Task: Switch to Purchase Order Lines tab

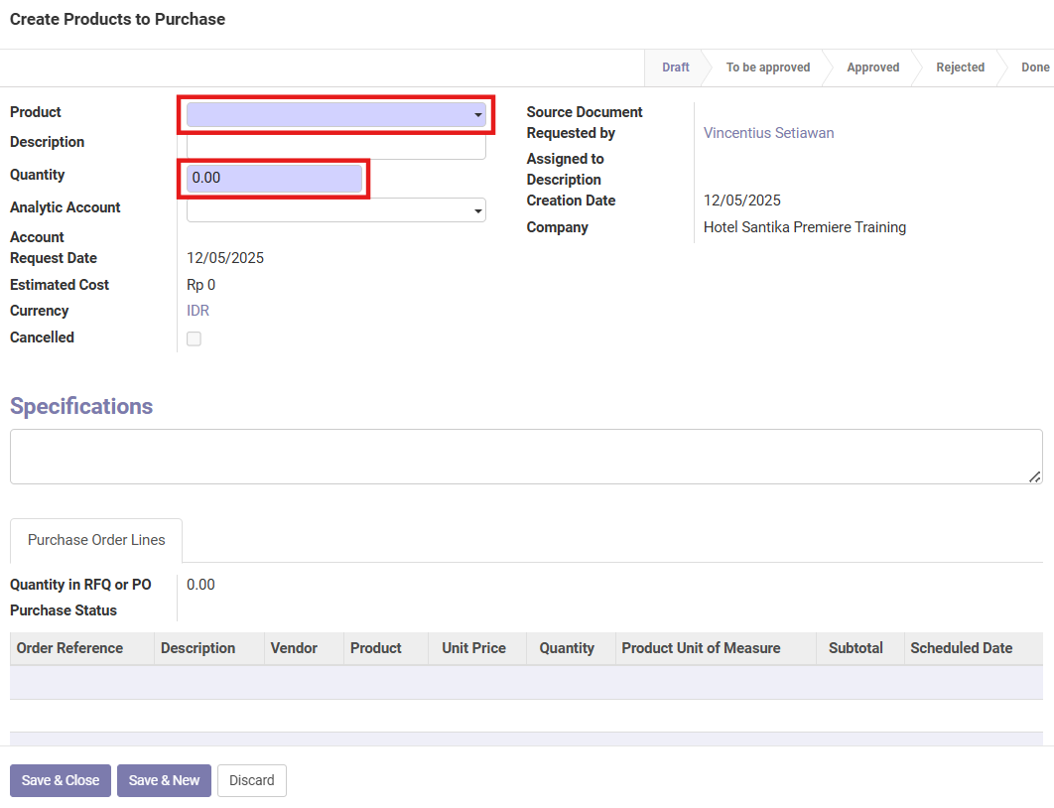Action: [x=96, y=540]
